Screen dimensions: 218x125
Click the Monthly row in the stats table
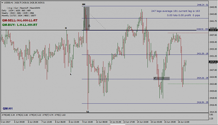coord(19,16)
